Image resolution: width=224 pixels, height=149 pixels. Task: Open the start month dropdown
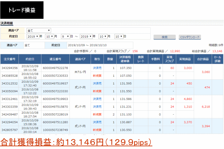point(49,37)
